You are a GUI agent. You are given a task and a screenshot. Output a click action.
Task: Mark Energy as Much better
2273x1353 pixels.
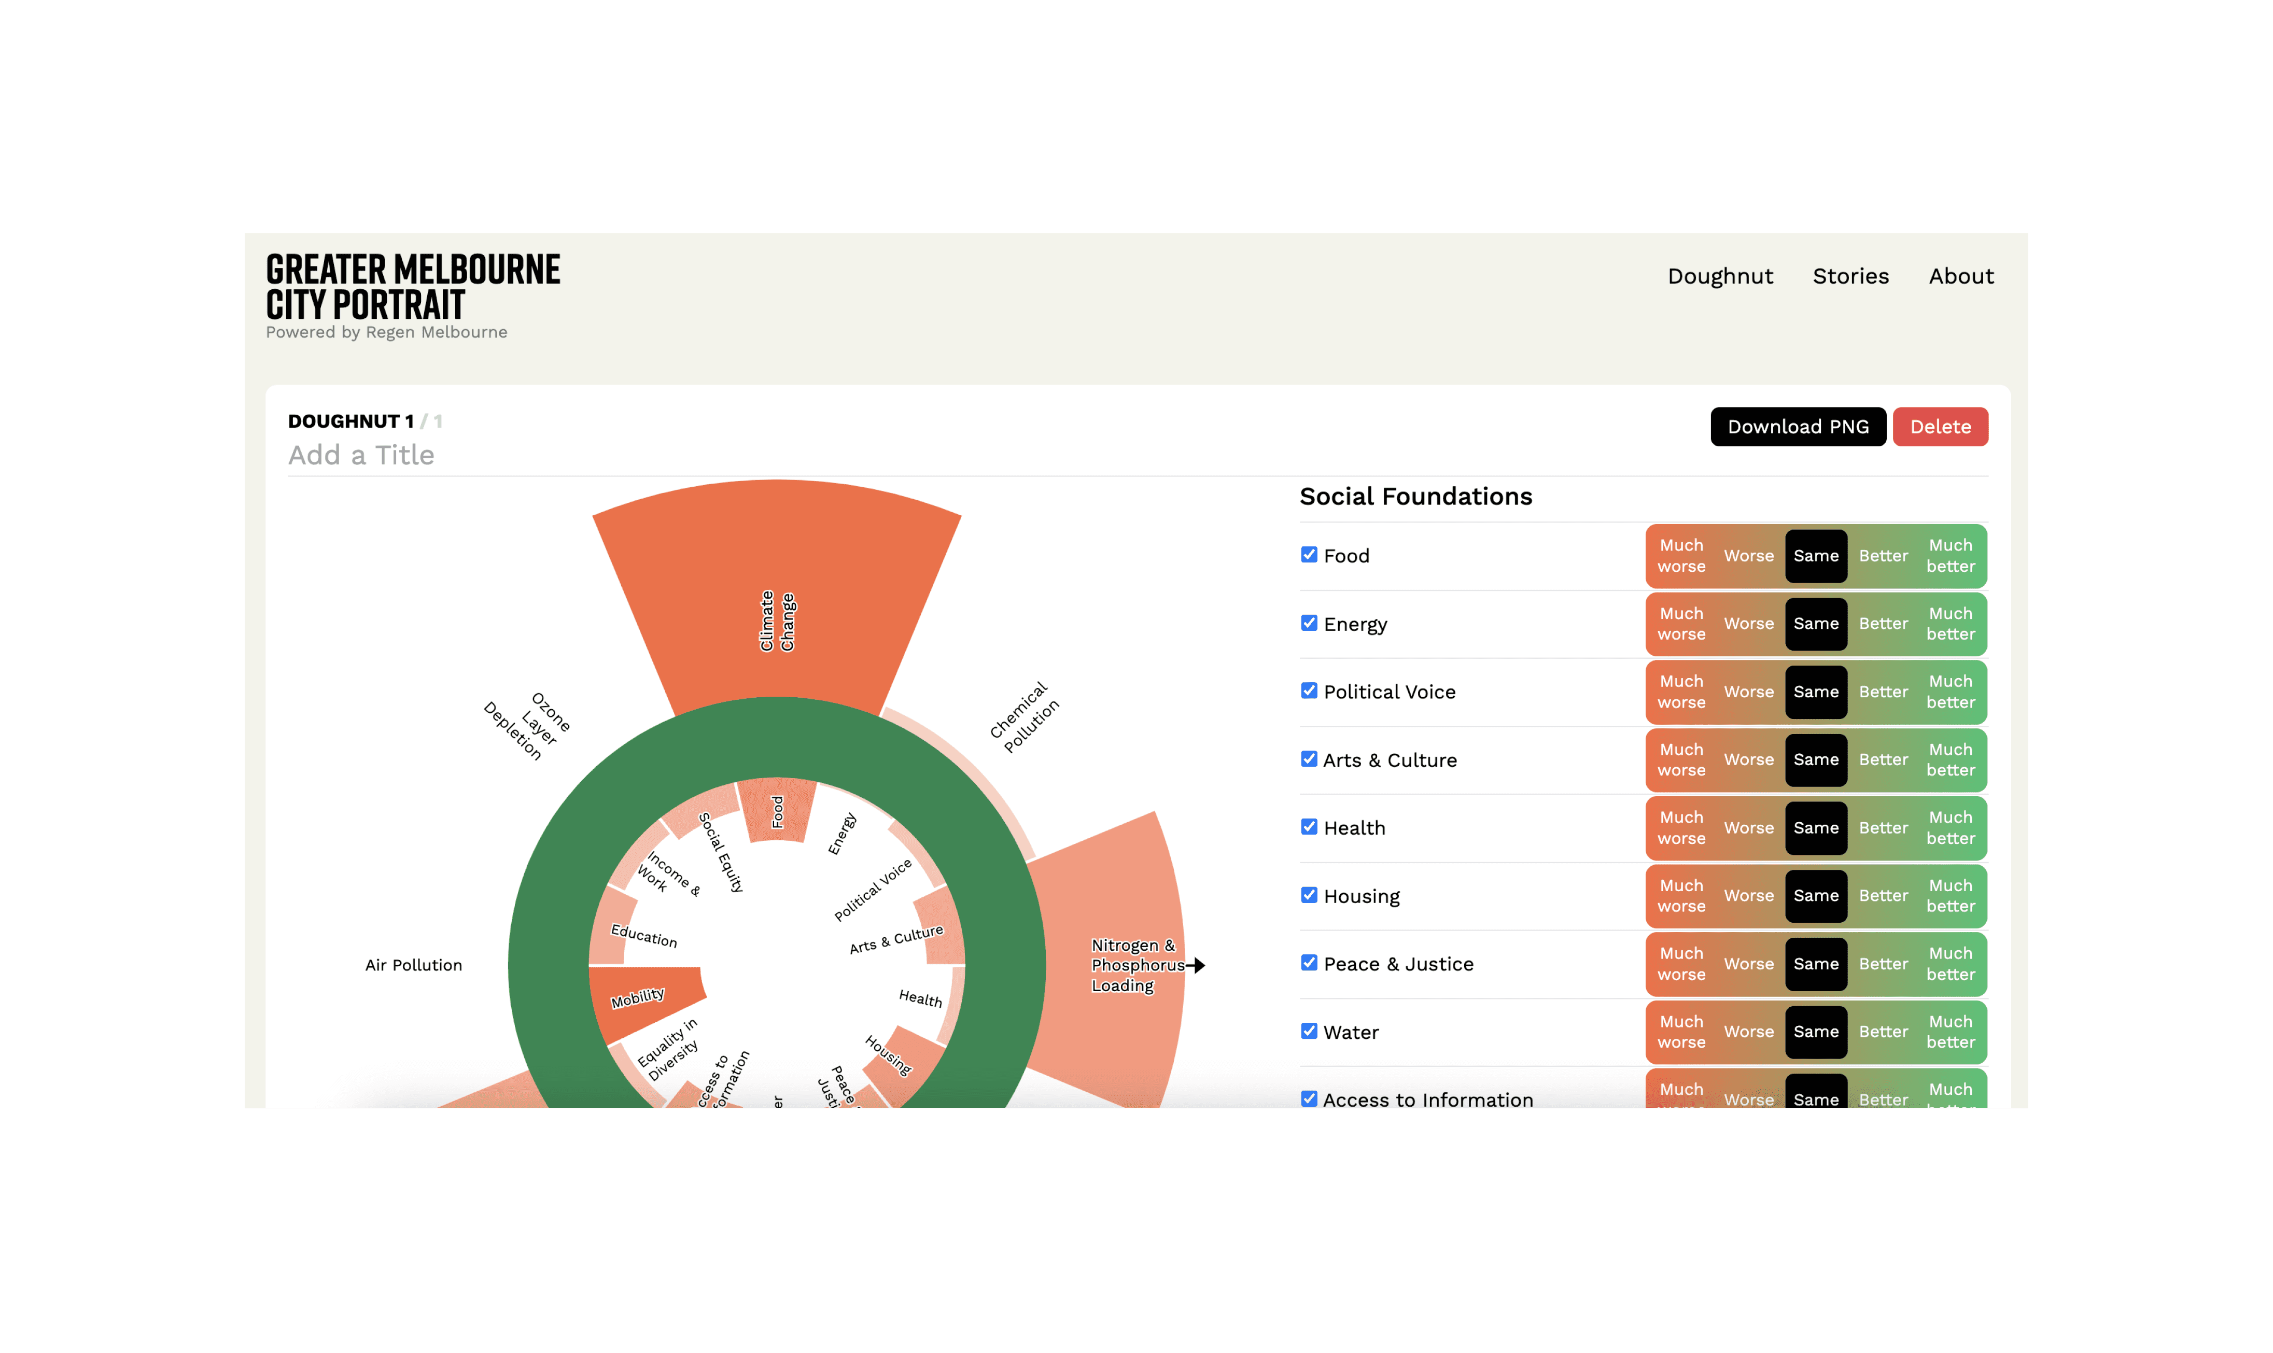1951,624
